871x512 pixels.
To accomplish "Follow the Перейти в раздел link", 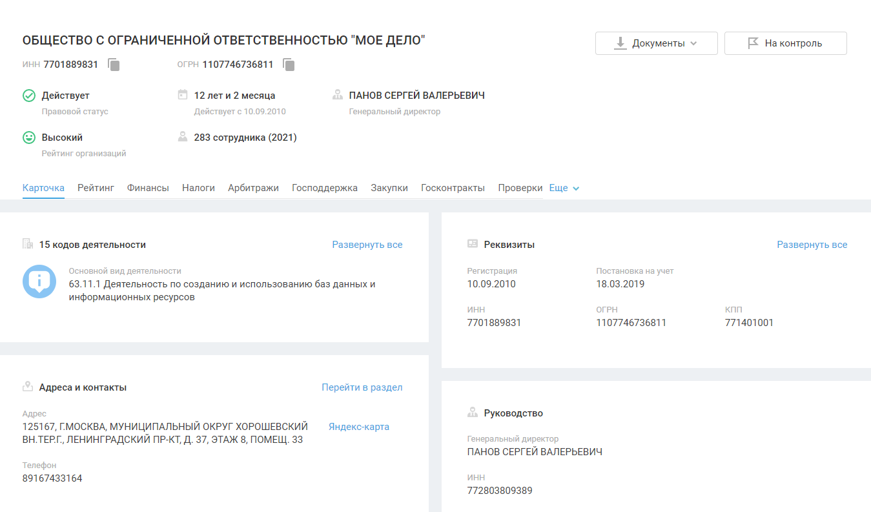I will coord(362,387).
